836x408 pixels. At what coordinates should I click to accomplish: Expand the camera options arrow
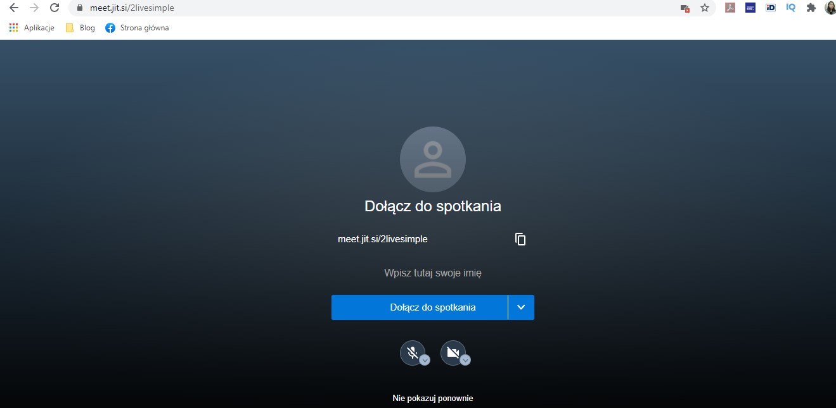point(465,360)
